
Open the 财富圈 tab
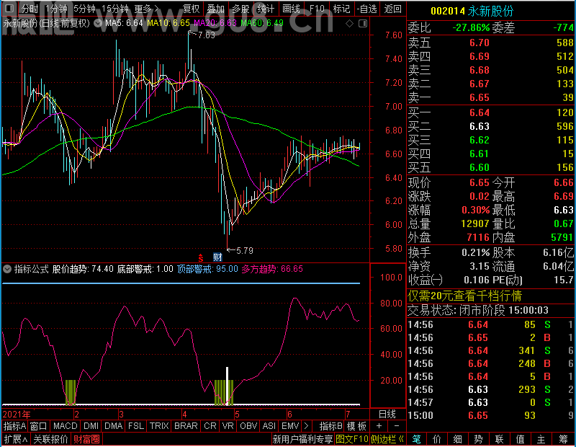(86, 439)
